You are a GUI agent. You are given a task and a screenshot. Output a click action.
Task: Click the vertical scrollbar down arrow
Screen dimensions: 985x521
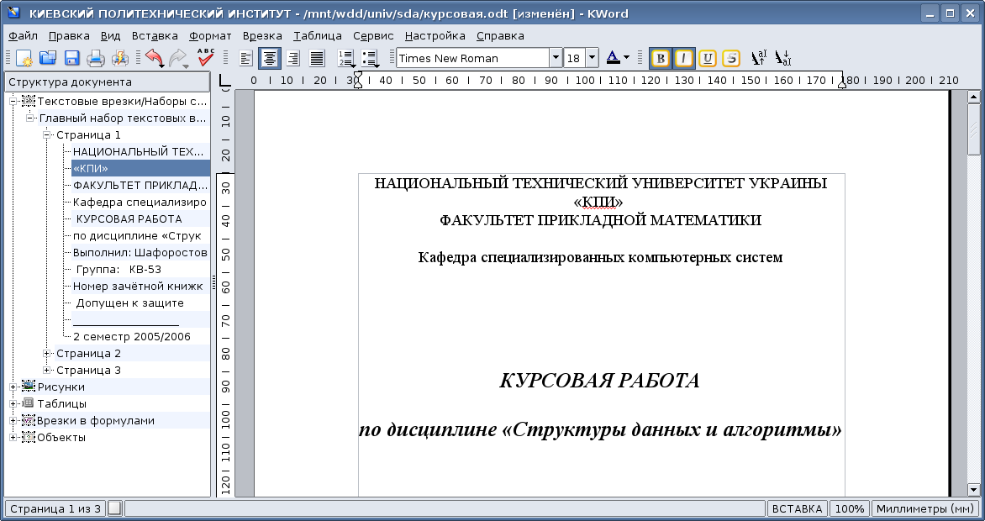coord(974,489)
